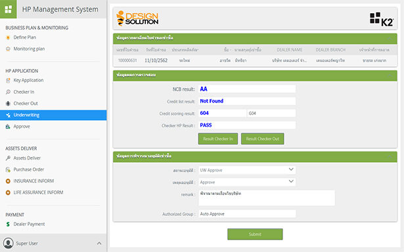Click the Underwriting icon in sidebar
This screenshot has height=252, width=404.
click(x=8, y=115)
